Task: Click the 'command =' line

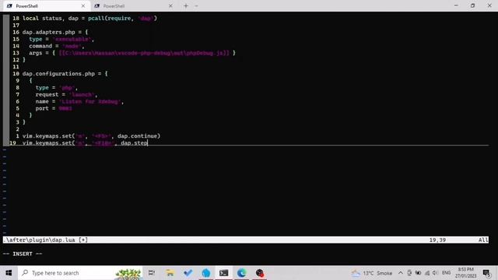Action: pos(57,46)
